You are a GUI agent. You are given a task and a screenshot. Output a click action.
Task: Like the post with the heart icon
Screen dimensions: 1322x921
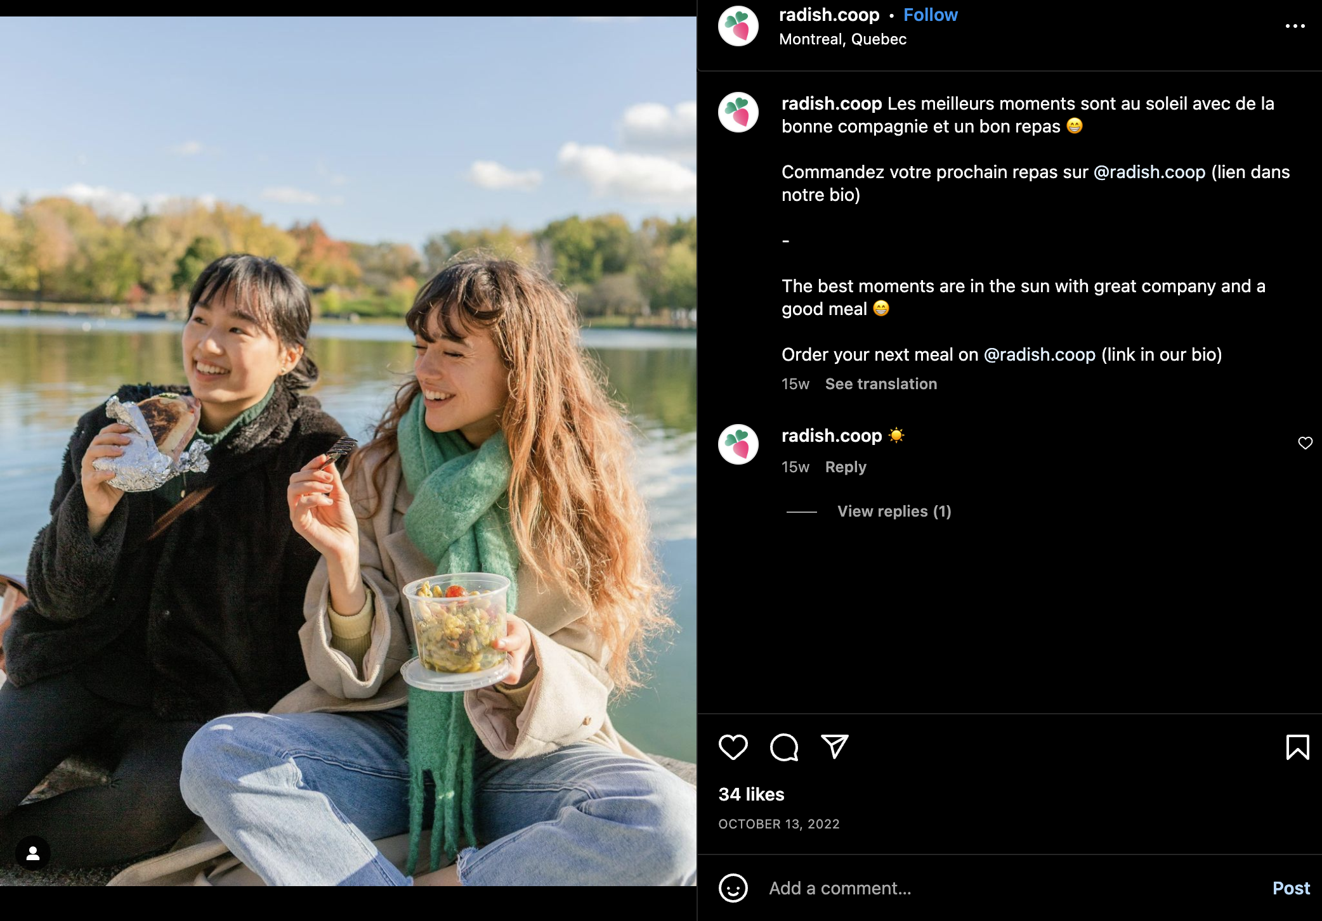pos(733,747)
